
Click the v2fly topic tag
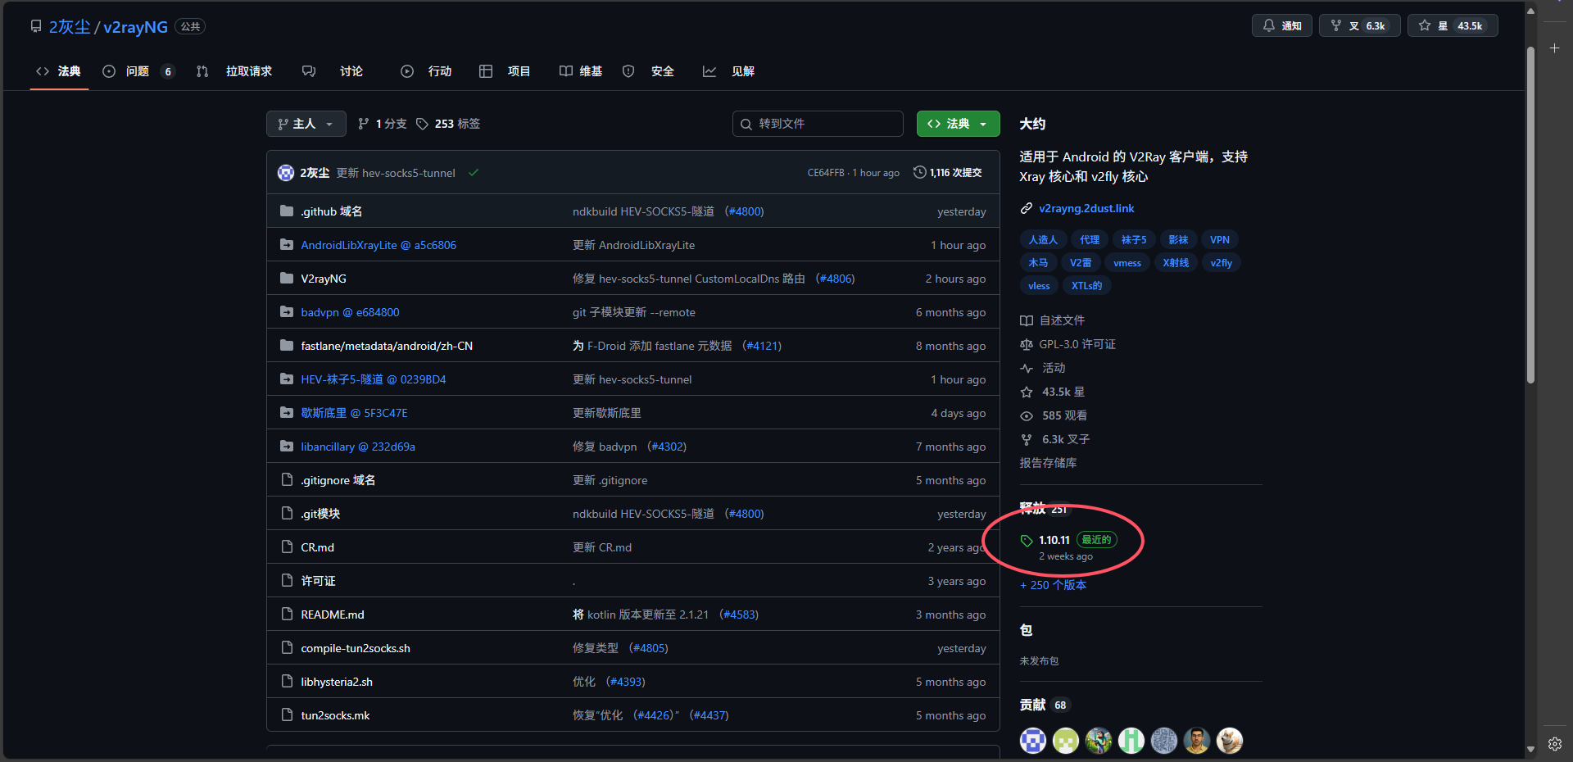tap(1222, 262)
